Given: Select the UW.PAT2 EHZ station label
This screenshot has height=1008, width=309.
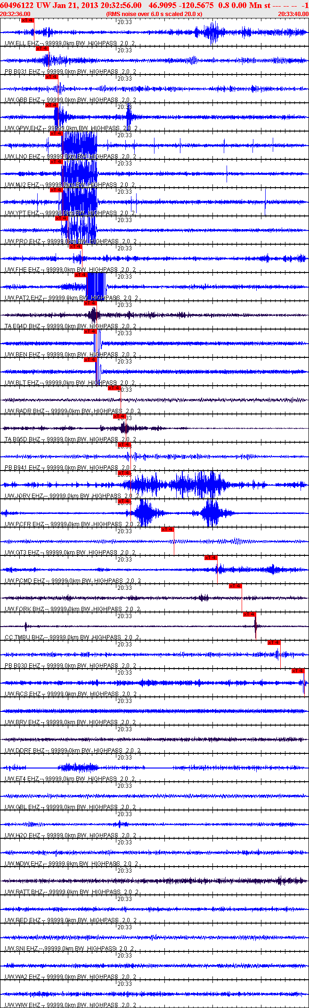Looking at the screenshot, I should tap(24, 298).
